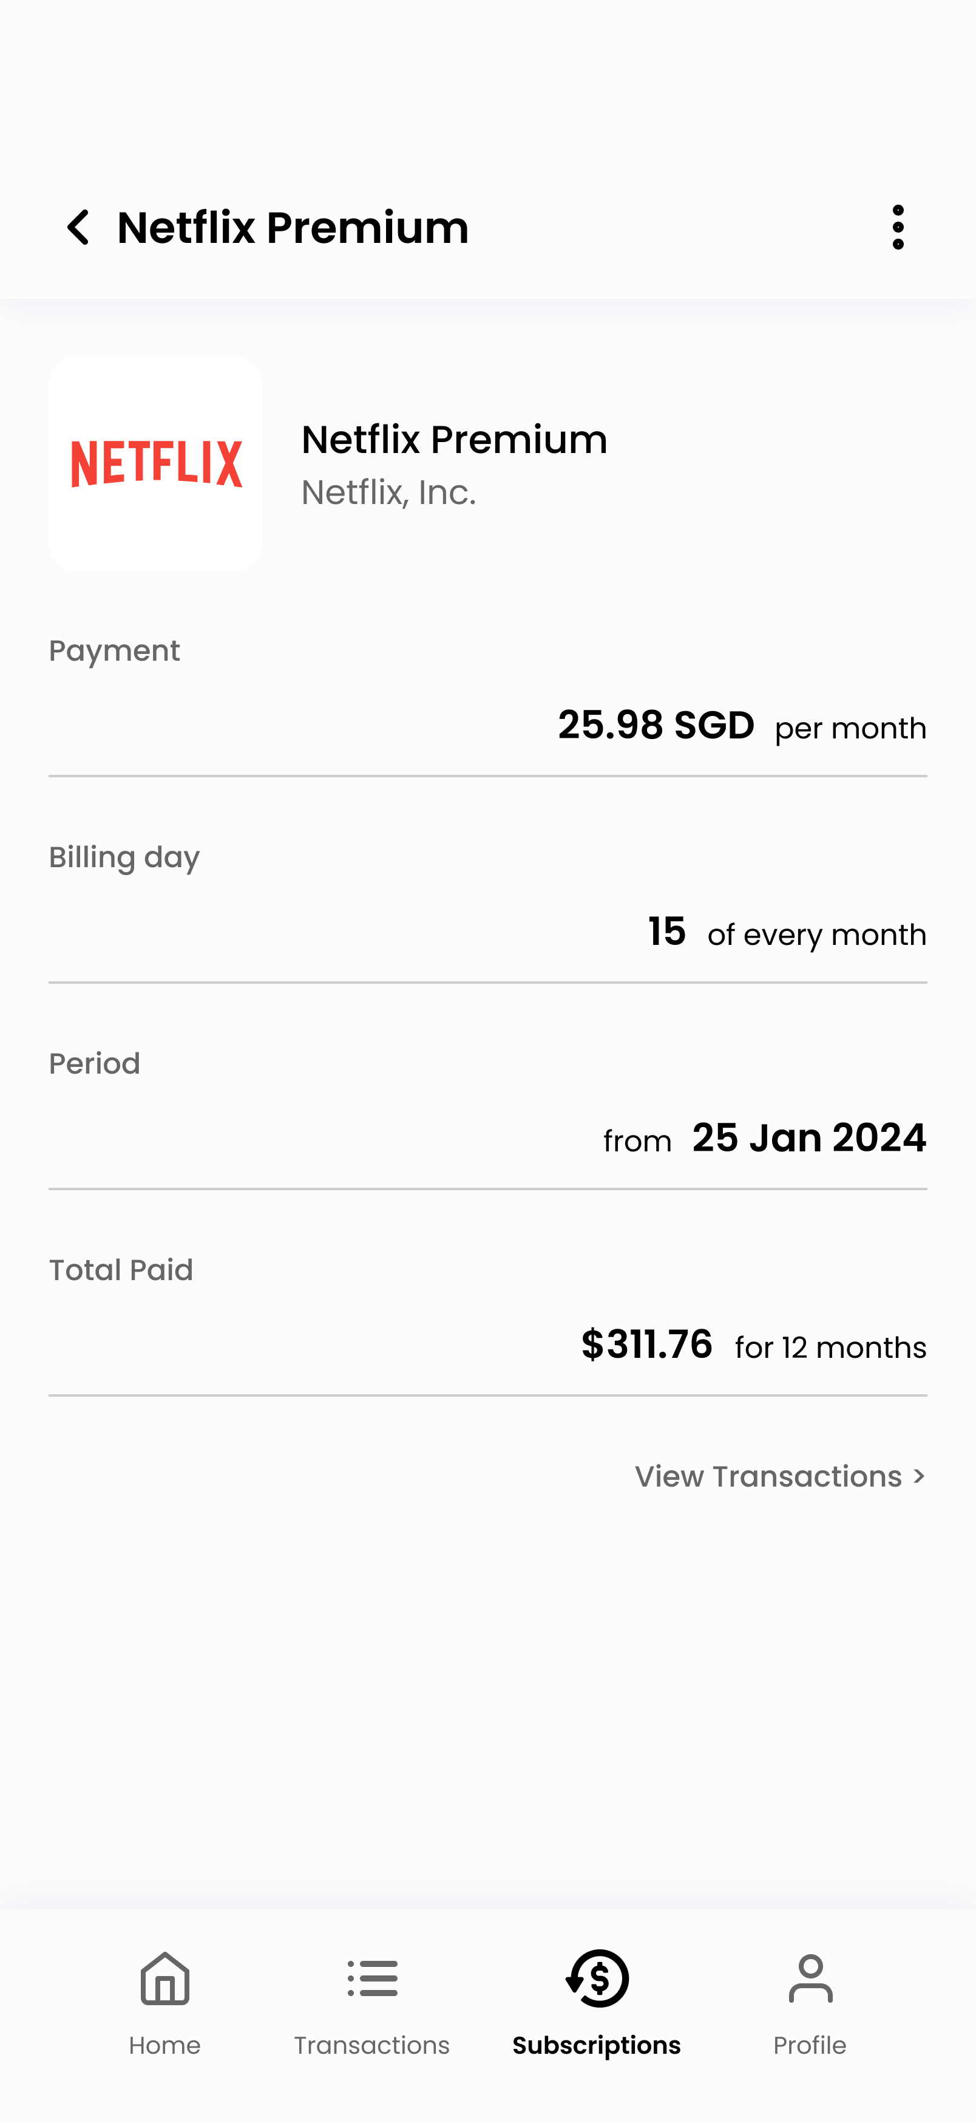Switch to the Home tab label
976x2123 pixels.
coord(164,2045)
